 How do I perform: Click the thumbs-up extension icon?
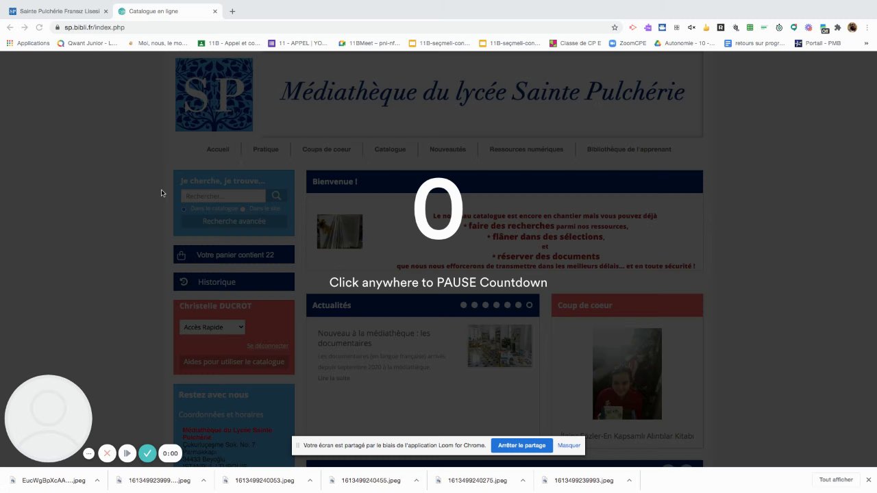tap(706, 27)
